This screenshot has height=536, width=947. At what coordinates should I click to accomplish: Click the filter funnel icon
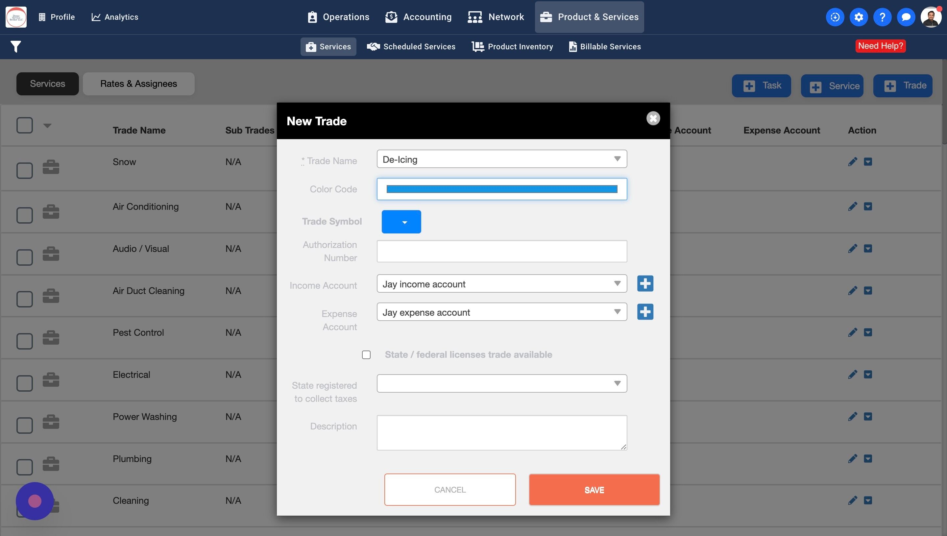(15, 46)
